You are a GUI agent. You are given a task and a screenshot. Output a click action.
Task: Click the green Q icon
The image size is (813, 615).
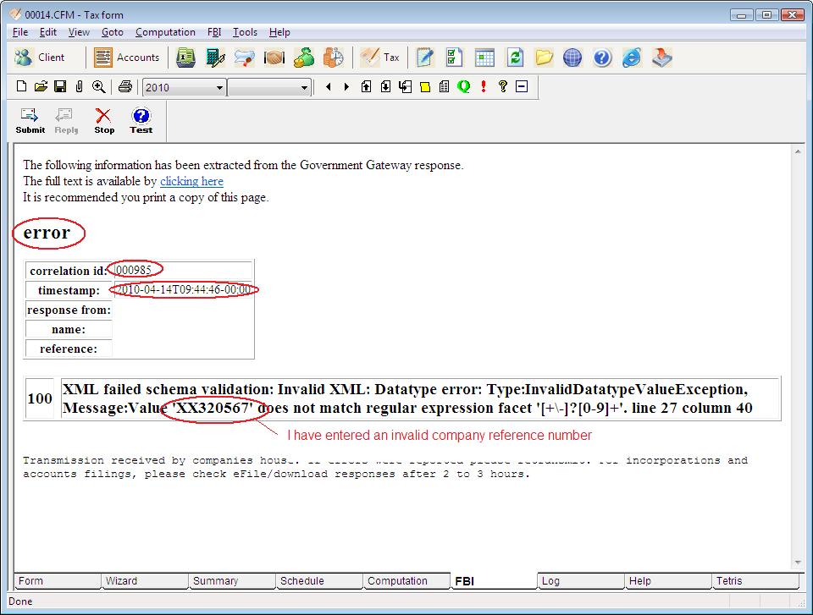(x=463, y=86)
